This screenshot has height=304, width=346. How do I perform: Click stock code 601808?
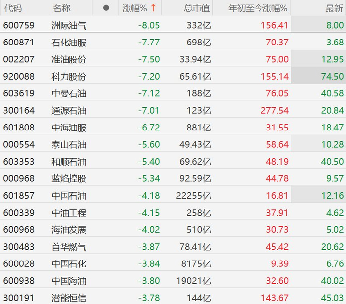click(x=19, y=128)
